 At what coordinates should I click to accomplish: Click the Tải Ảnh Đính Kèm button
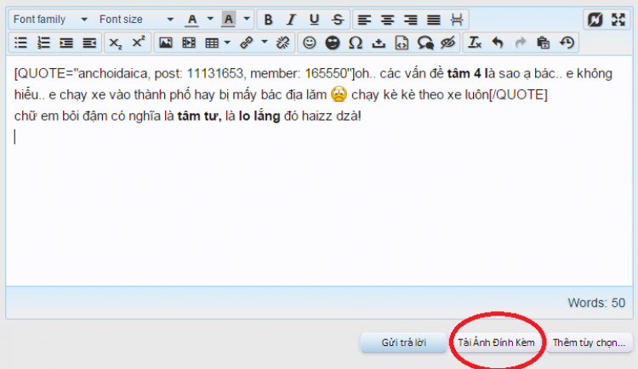(496, 343)
